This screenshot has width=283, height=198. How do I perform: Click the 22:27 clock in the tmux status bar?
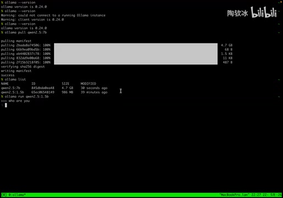tap(256, 195)
